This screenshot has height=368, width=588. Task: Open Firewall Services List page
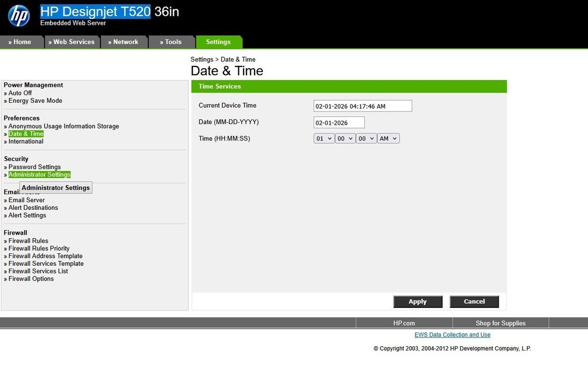[38, 271]
